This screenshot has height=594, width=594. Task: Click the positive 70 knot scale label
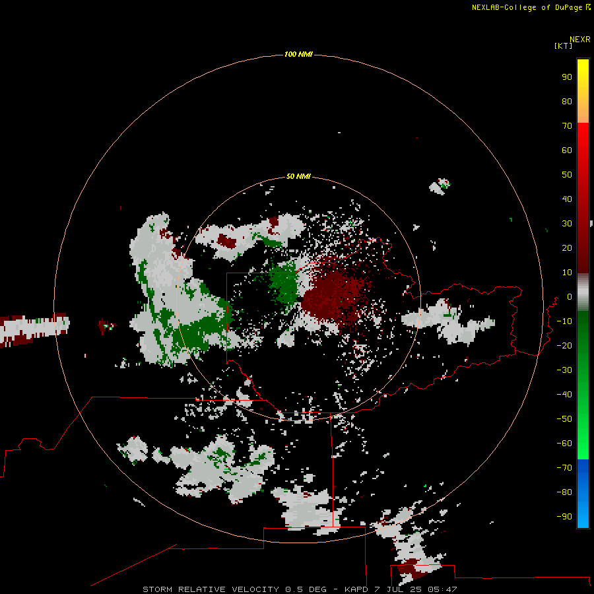(567, 126)
